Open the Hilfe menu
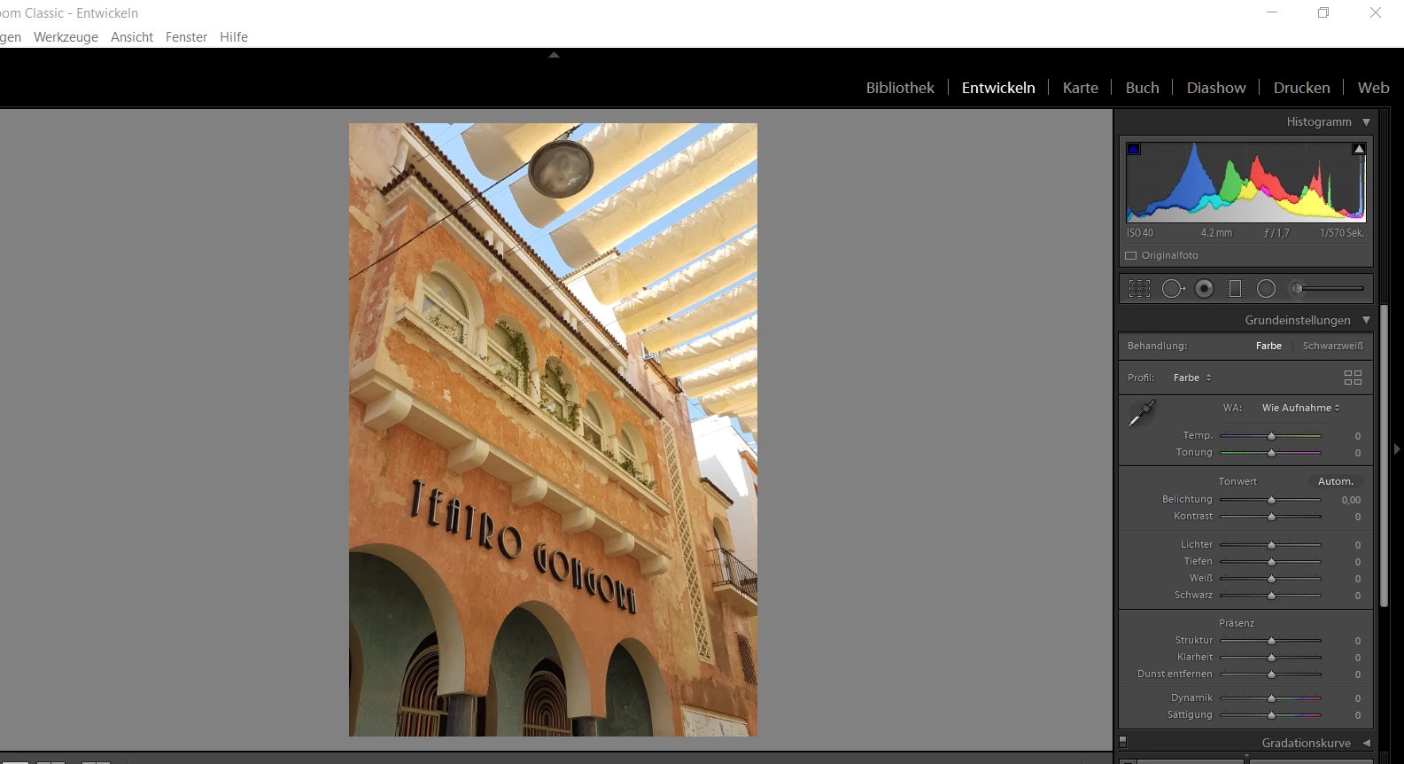Viewport: 1404px width, 764px height. (x=234, y=37)
